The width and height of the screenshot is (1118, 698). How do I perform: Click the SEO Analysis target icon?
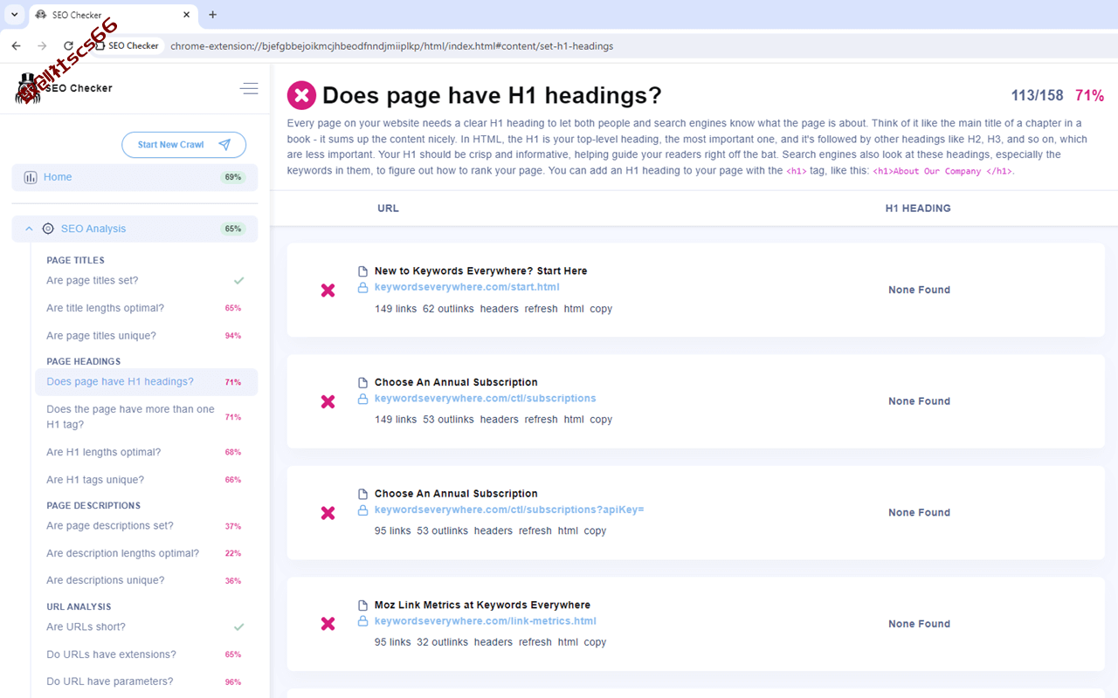click(48, 229)
